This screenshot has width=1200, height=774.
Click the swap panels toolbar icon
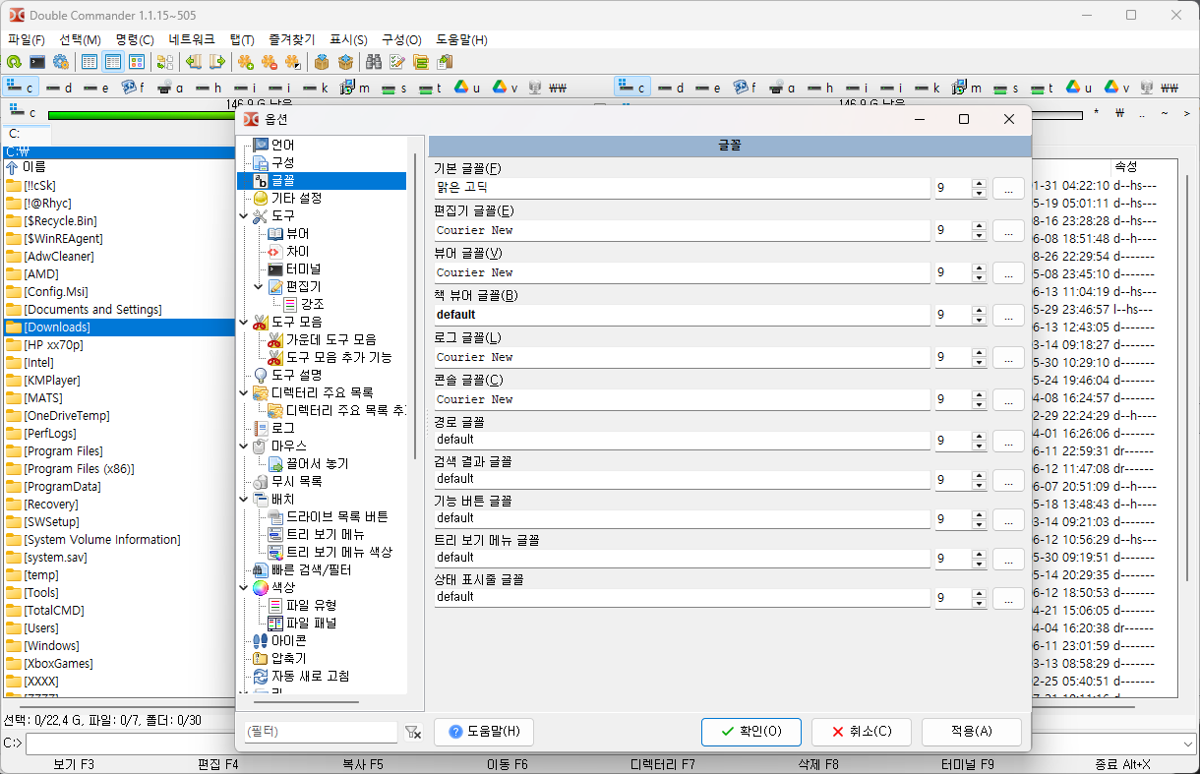(x=165, y=62)
